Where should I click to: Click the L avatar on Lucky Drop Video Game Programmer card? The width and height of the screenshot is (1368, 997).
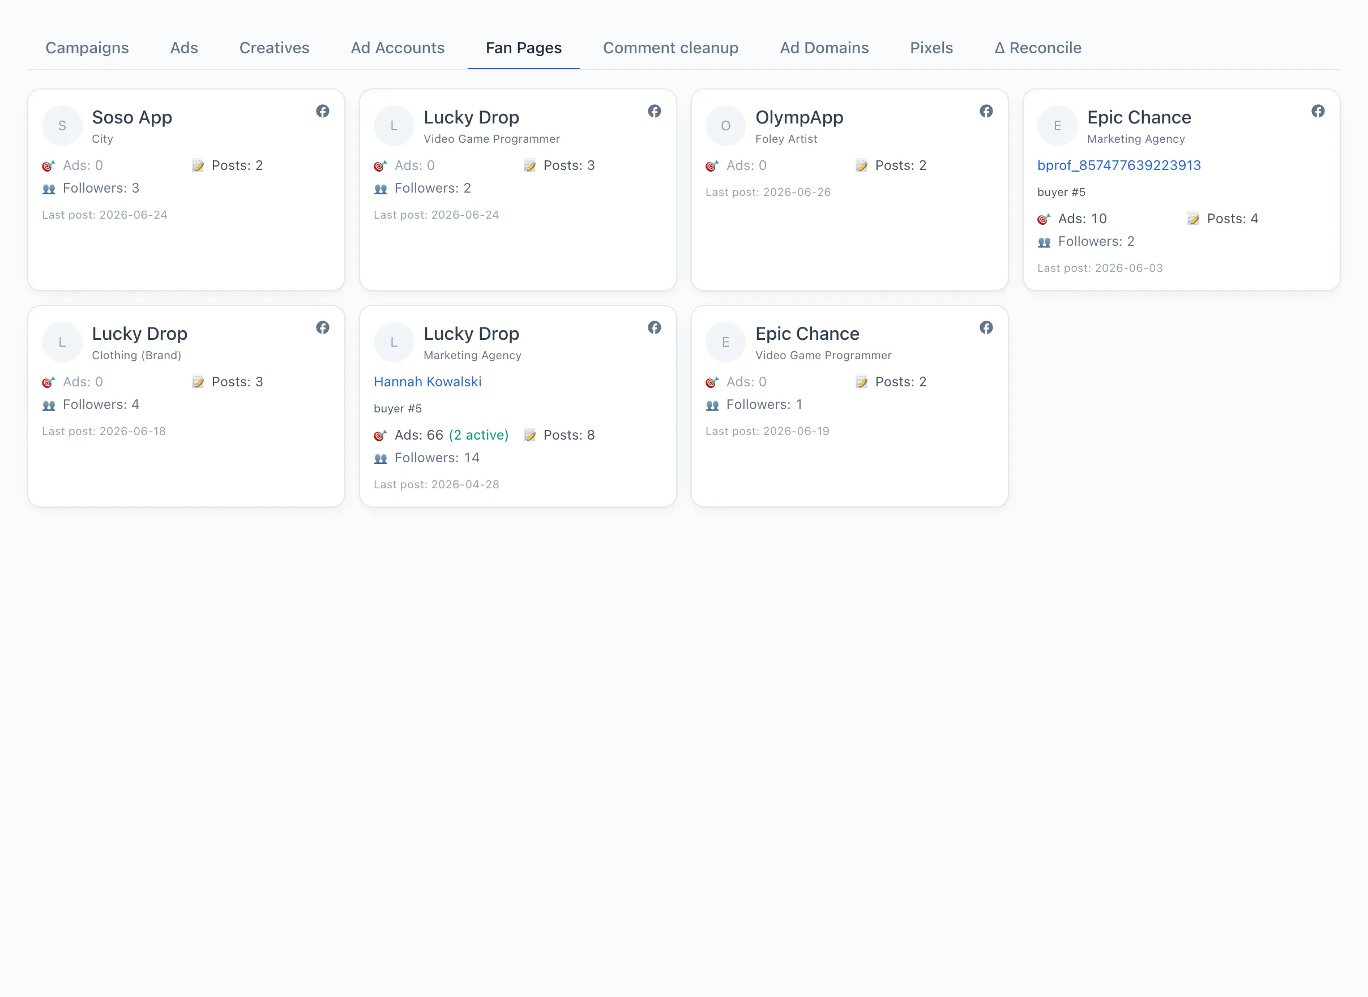click(394, 126)
